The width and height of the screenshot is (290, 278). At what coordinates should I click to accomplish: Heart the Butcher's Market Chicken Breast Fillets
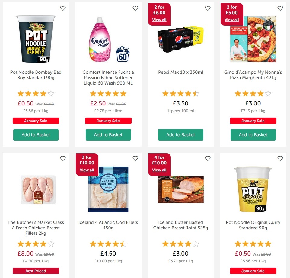pos(63,158)
